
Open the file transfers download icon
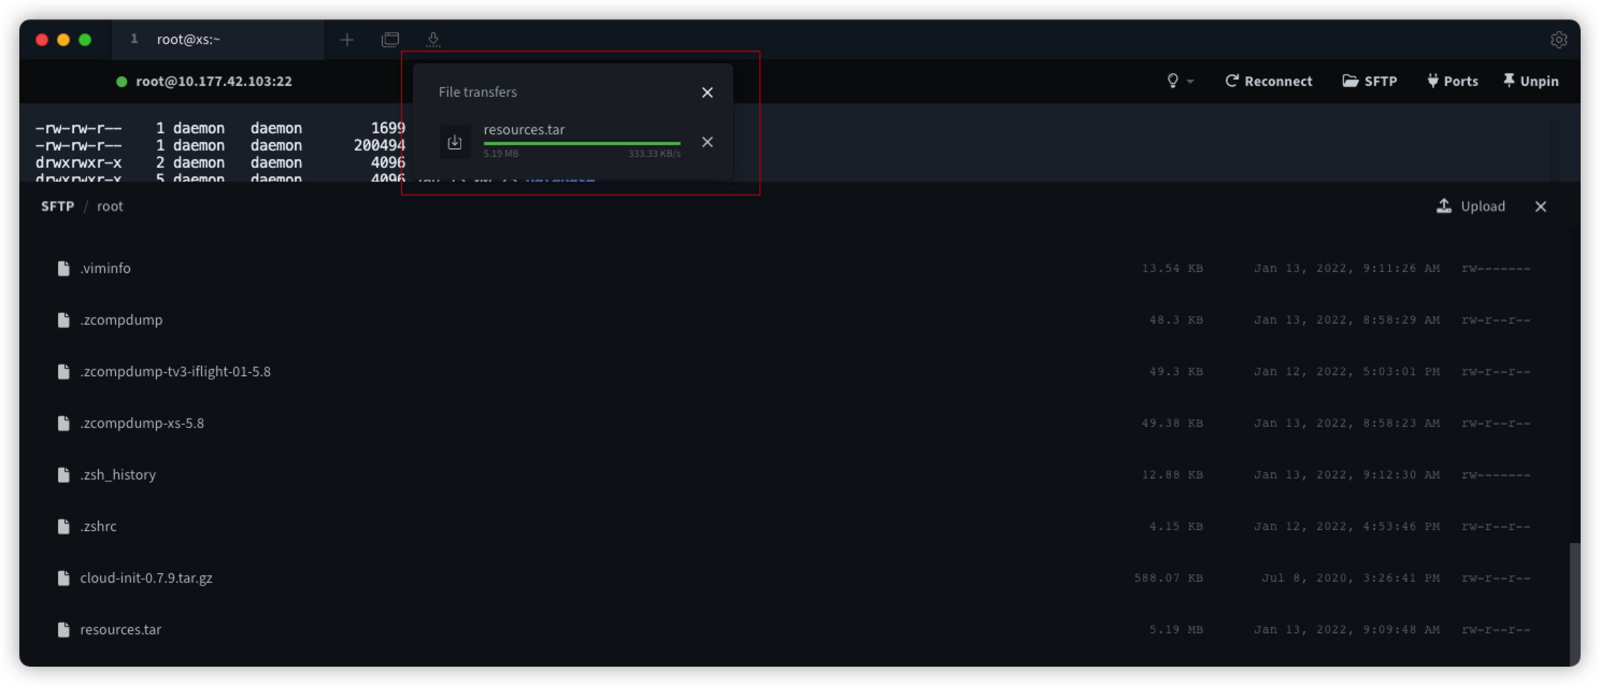[433, 39]
